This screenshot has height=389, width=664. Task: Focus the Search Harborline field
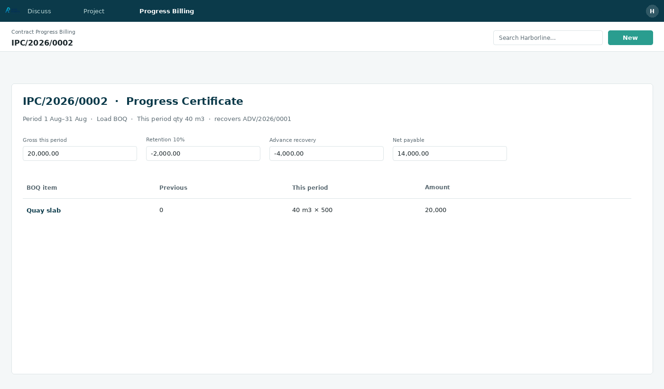point(548,38)
